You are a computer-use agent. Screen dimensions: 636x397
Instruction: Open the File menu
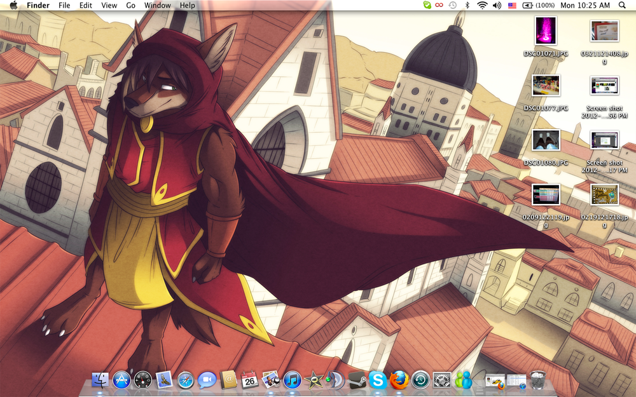coord(64,5)
